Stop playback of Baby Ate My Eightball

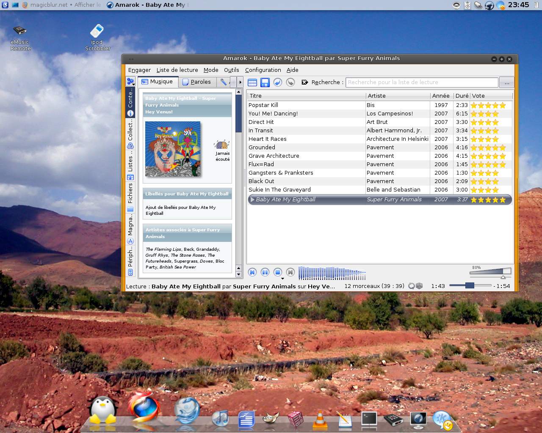(x=278, y=272)
